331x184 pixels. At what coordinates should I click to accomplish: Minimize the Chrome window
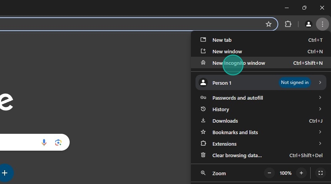pos(287,8)
